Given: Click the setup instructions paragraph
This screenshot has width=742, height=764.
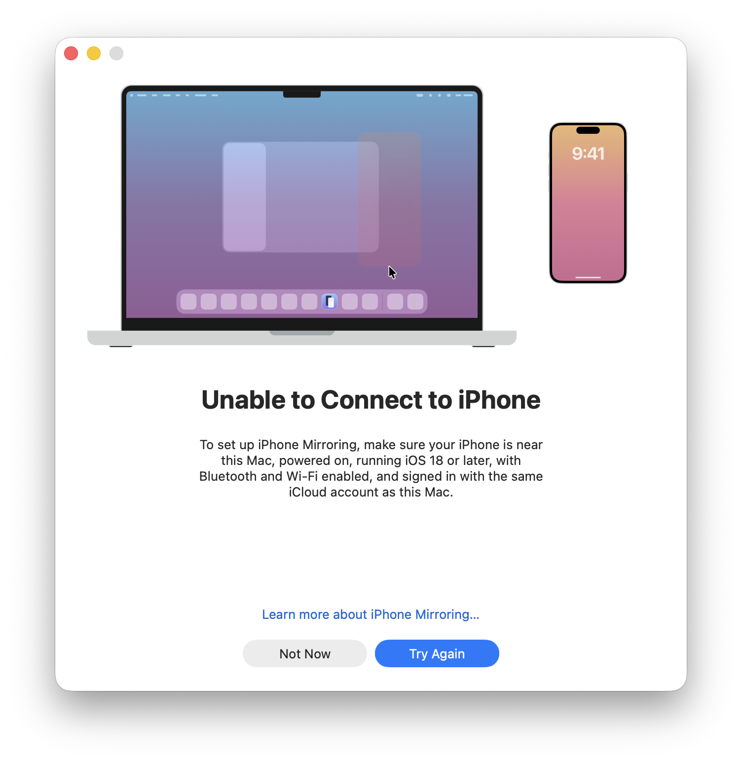Looking at the screenshot, I should (371, 468).
